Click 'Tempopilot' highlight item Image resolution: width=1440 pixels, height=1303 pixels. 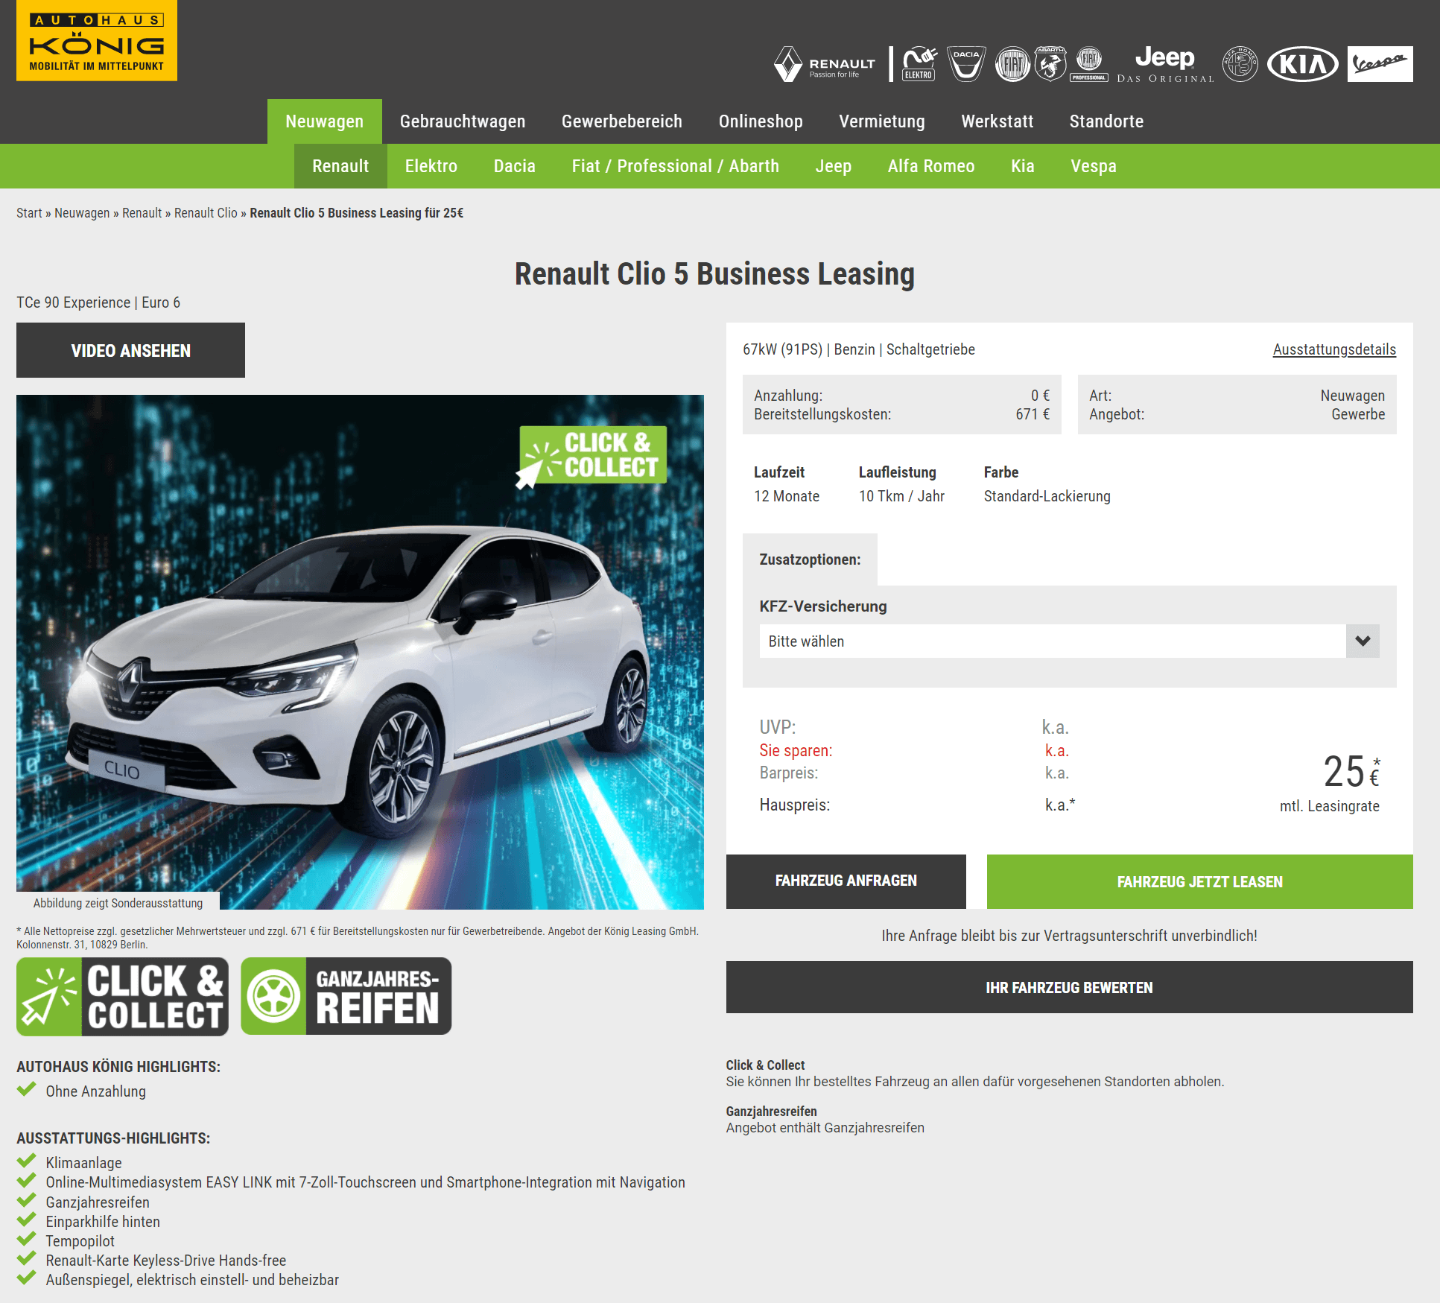click(x=80, y=1241)
